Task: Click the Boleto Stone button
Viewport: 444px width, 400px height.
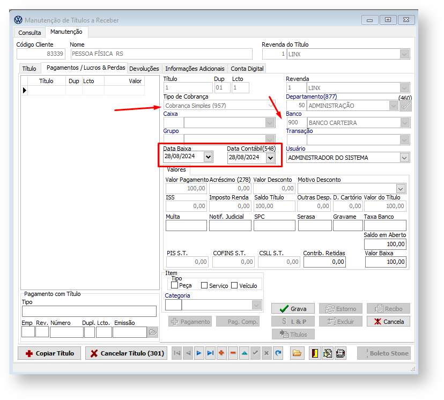Action: 384,353
